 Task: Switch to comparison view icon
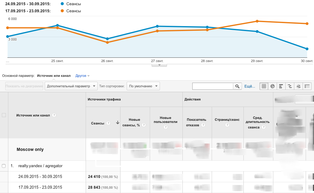290,86
